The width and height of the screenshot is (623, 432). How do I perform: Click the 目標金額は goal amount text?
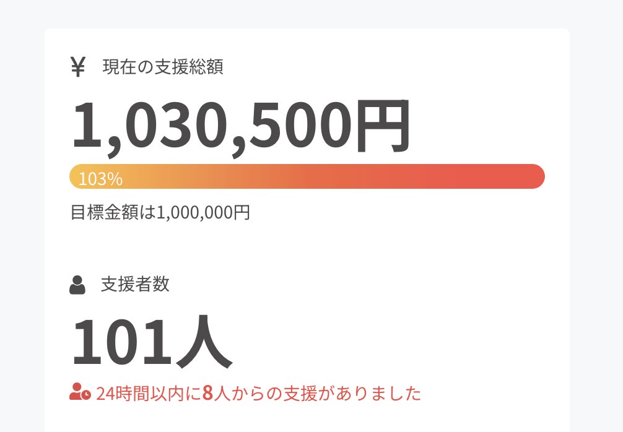point(113,213)
